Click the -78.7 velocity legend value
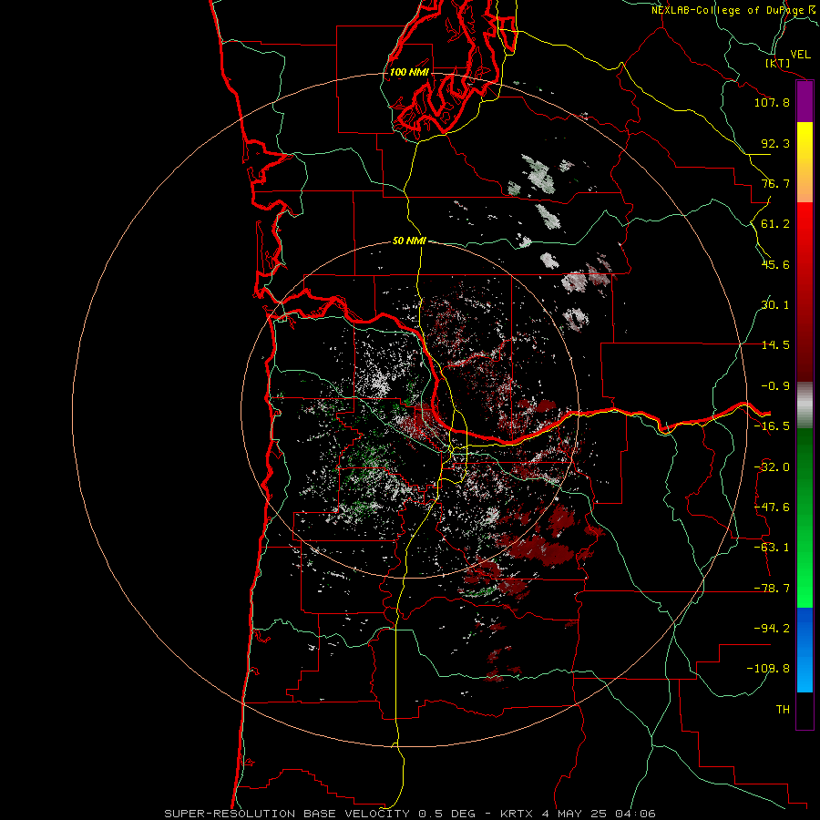This screenshot has width=820, height=820. tap(772, 589)
